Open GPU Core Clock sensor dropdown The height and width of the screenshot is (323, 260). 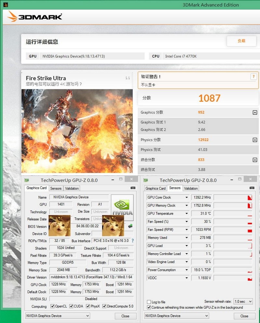[187, 197]
